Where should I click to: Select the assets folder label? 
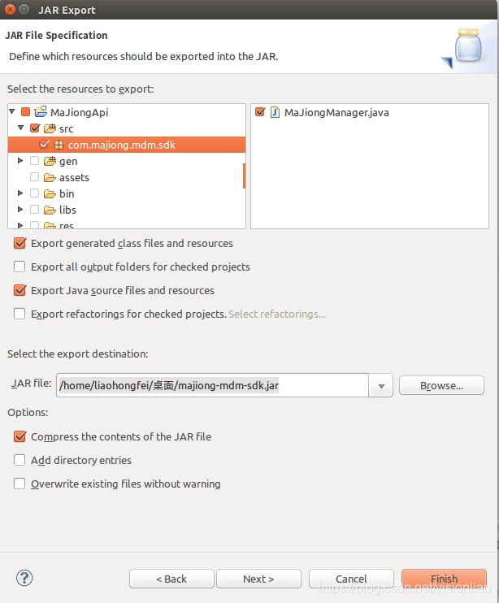click(74, 178)
